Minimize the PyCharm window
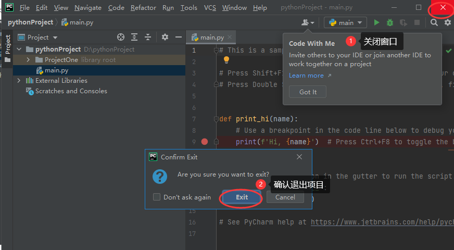Screen dimensions: 454x250 [x=394, y=7]
